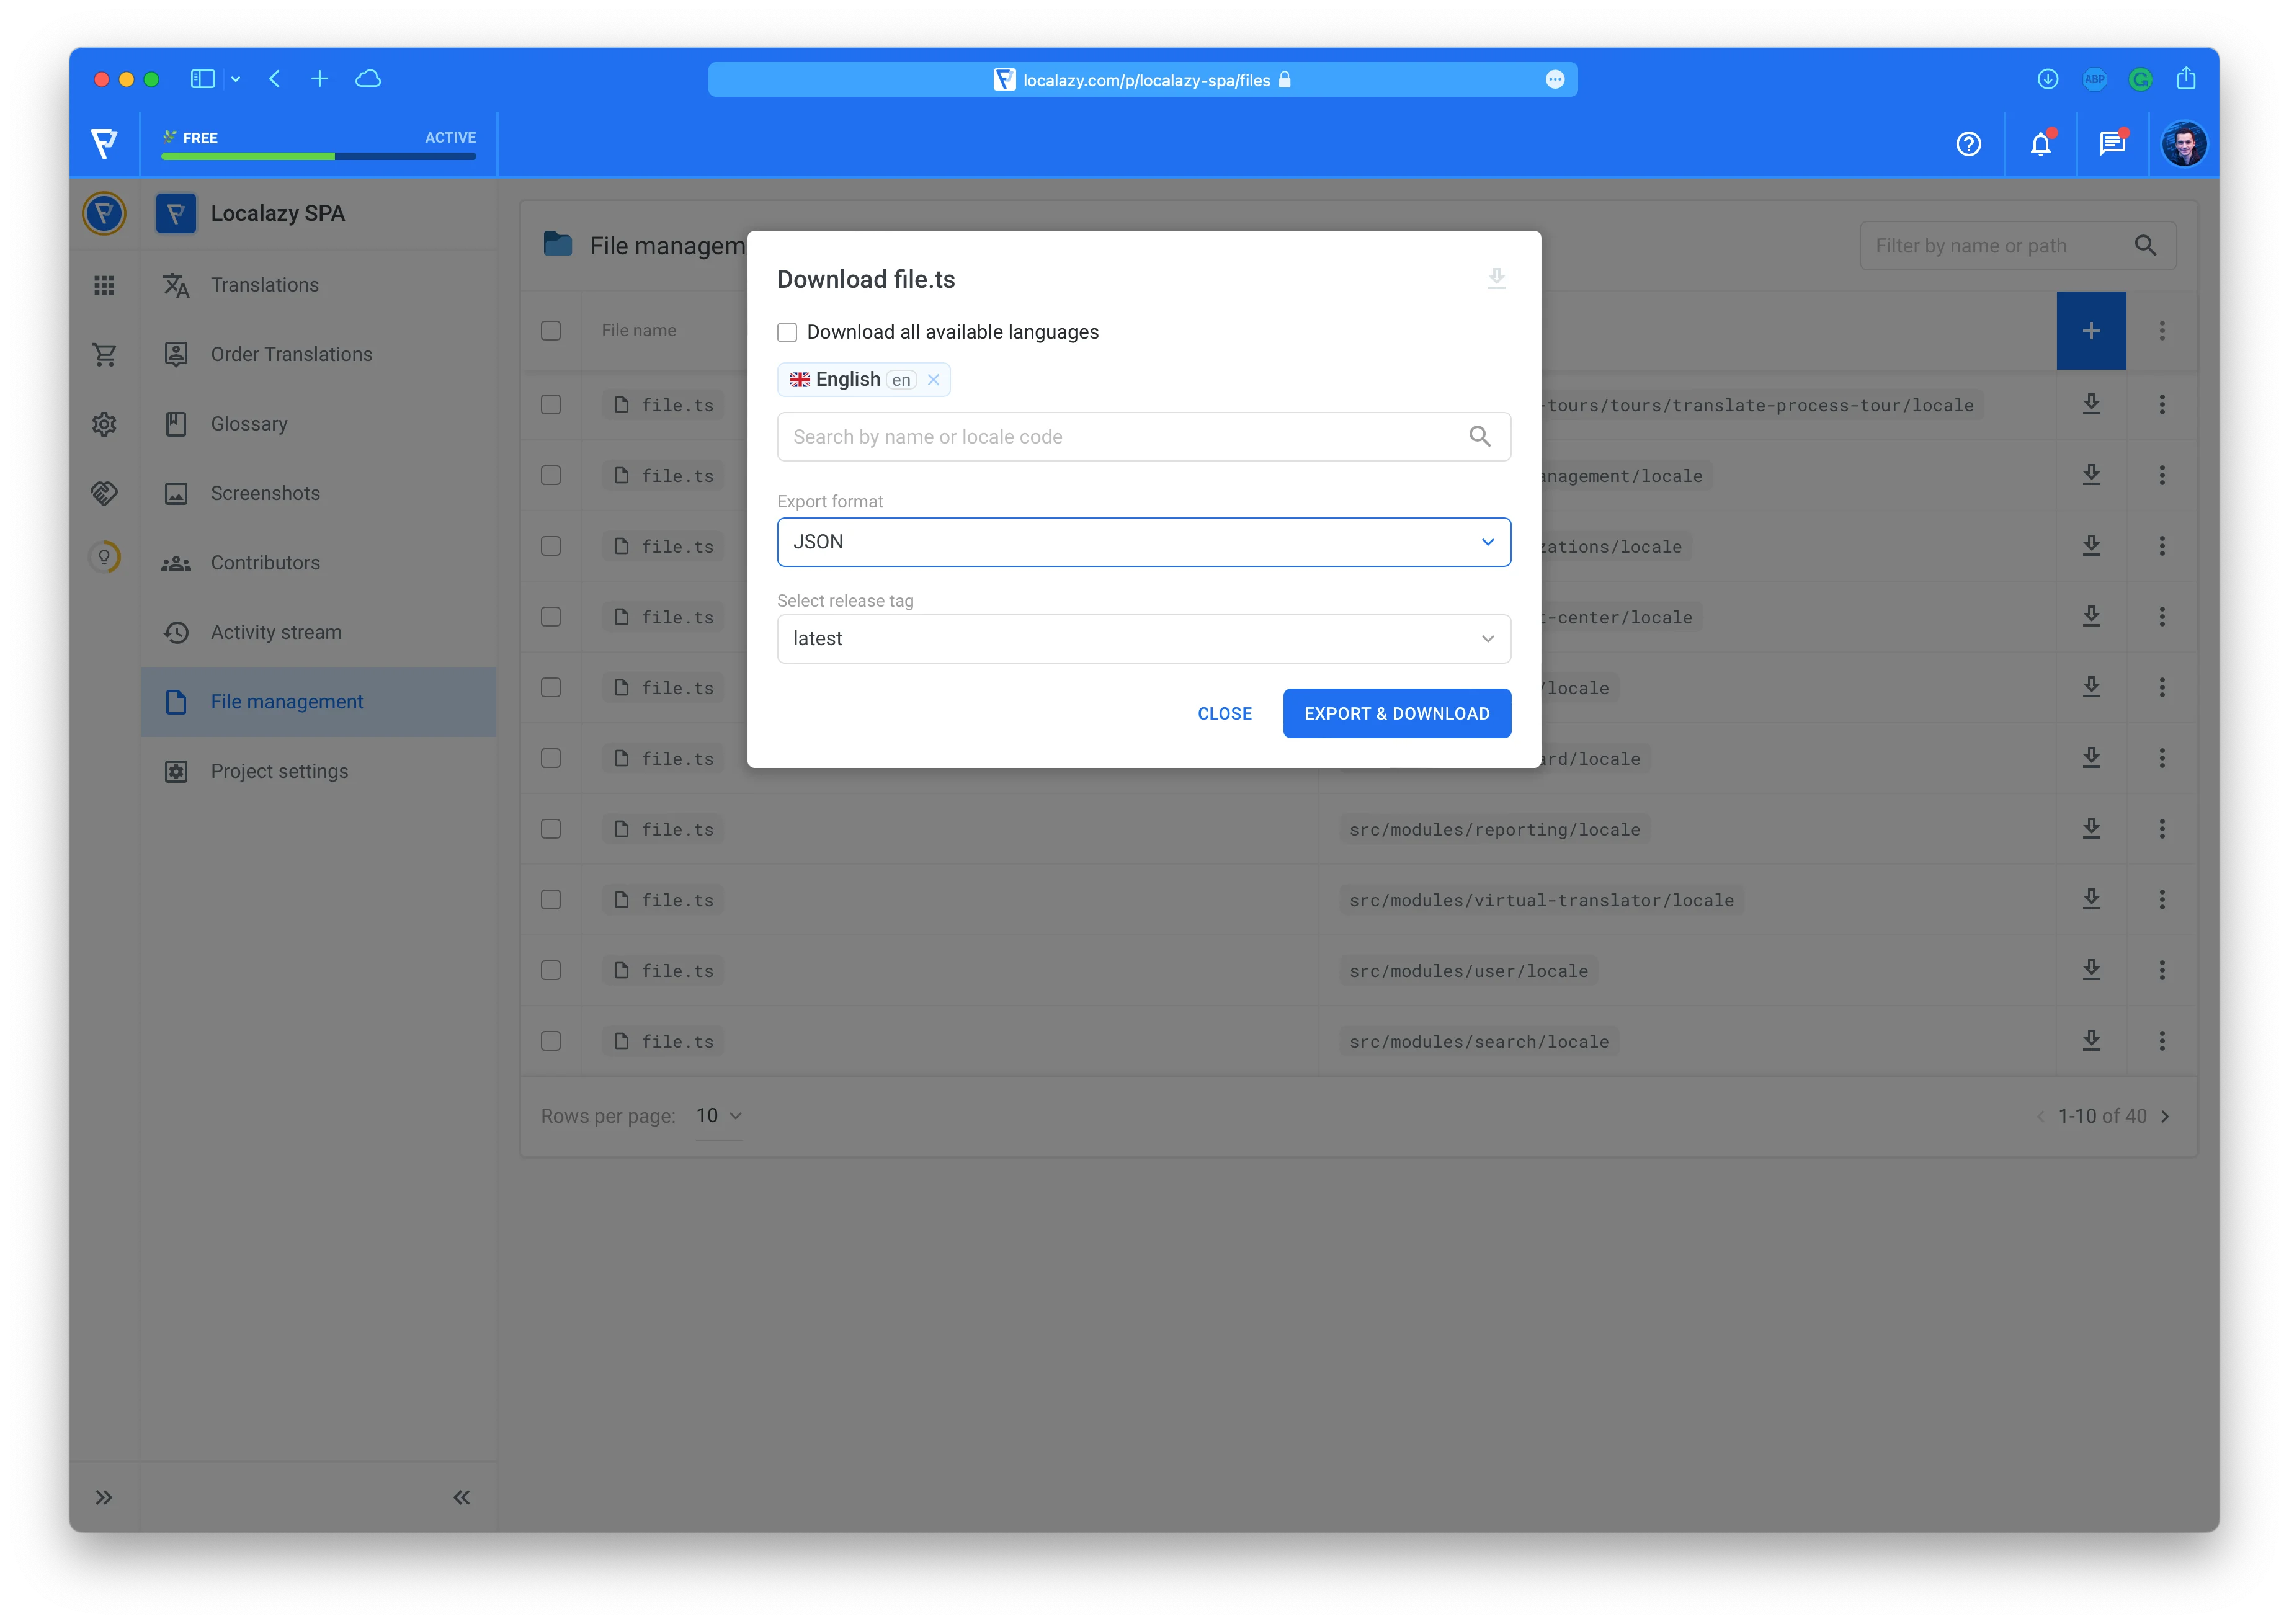Screen dimensions: 2289x1624
Task: Click the notifications bell icon
Action: coord(2040,145)
